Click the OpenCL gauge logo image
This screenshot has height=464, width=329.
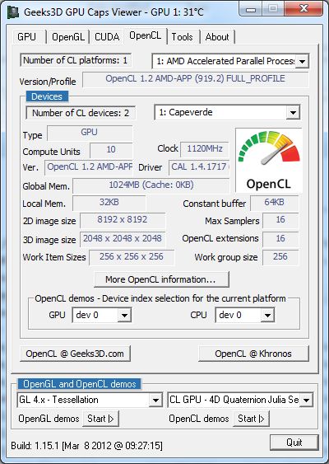pos(269,161)
